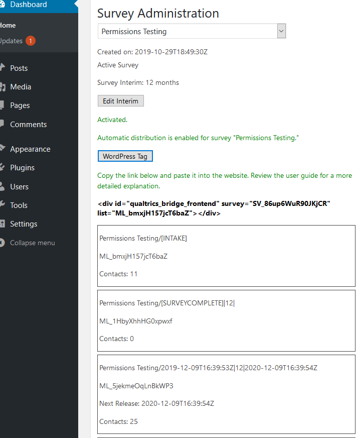
Task: Click the Posts pushpin icon
Action: (2, 68)
